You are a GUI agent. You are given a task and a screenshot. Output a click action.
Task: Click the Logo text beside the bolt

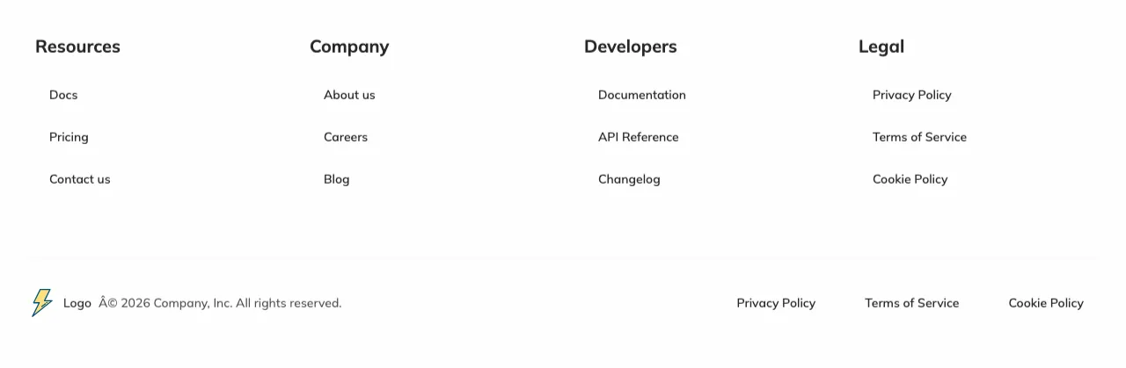coord(77,303)
